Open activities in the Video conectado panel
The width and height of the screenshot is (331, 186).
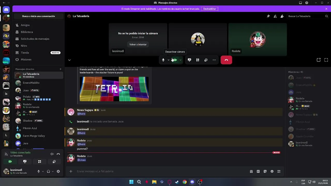tap(40, 161)
